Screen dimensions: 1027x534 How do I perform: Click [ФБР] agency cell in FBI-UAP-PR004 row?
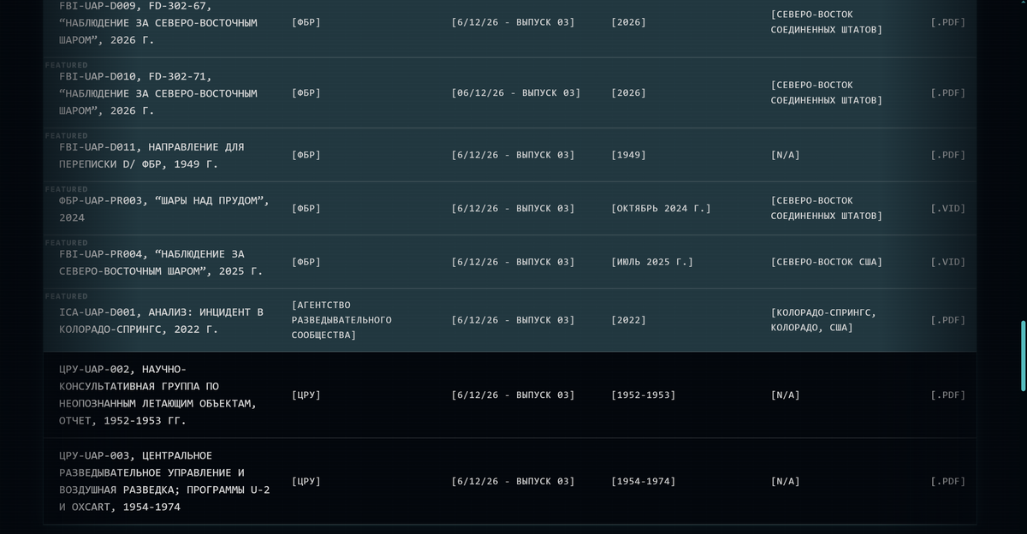click(306, 262)
